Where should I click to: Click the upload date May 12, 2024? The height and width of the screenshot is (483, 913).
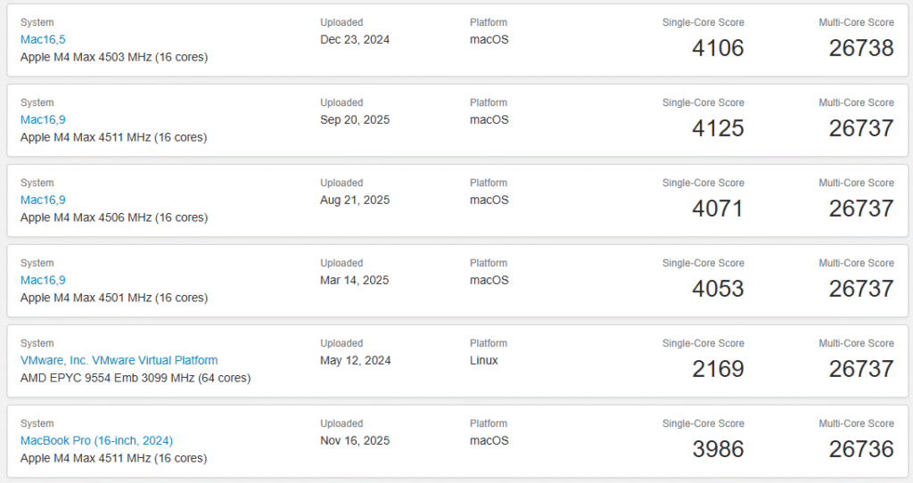click(355, 360)
